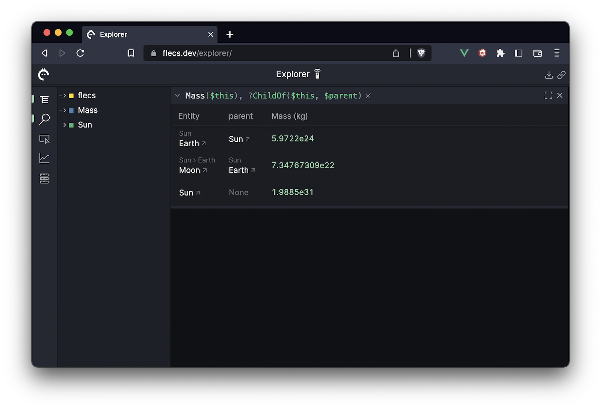Screen dimensions: 601x409
Task: Open the browser hamburger menu
Action: [557, 53]
